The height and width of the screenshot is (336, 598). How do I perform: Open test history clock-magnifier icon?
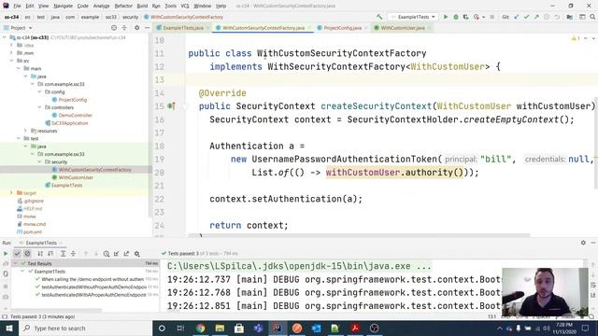[x=107, y=253]
